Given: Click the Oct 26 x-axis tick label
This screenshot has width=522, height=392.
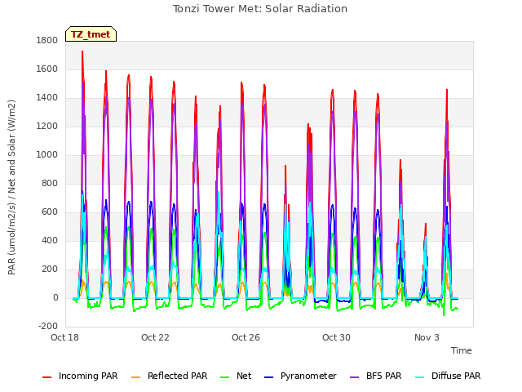Looking at the screenshot, I should (246, 337).
